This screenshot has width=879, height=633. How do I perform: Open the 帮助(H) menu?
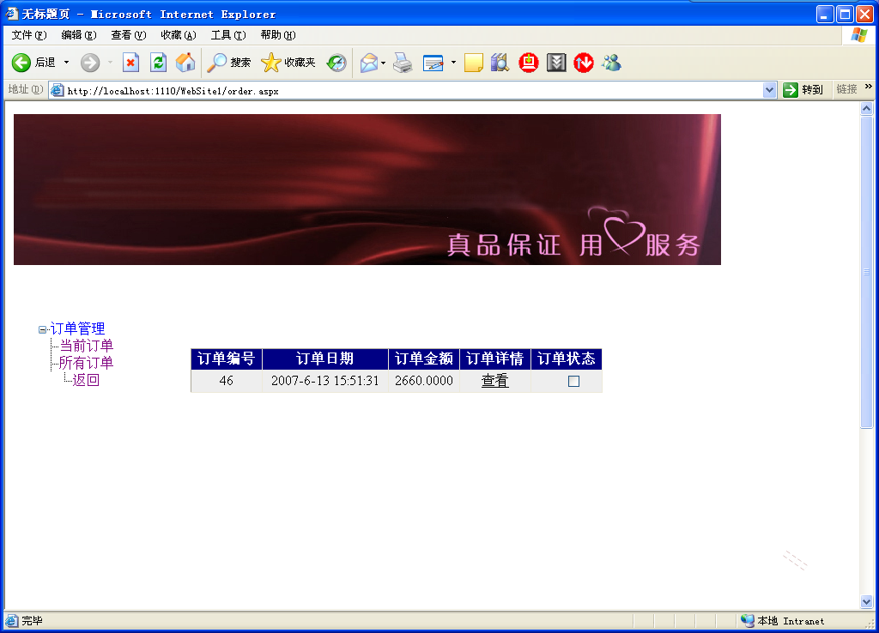pos(278,34)
